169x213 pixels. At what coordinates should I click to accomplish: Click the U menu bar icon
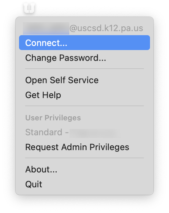tap(29, 8)
